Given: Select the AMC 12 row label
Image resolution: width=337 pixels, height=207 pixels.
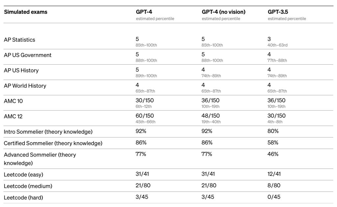Looking at the screenshot, I should [x=13, y=116].
